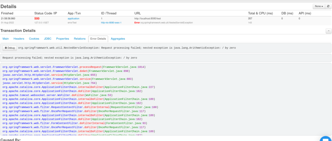Click the Total & CPU (ms) header
Image resolution: width=332 pixels, height=141 pixels.
tap(260, 13)
